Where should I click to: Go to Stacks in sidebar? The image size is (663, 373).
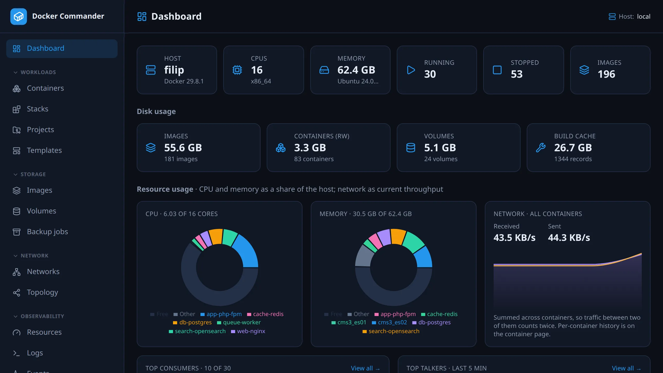coord(62,109)
